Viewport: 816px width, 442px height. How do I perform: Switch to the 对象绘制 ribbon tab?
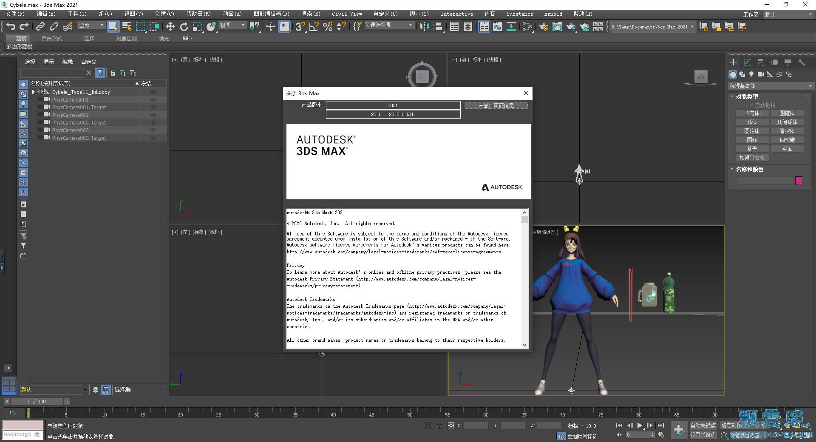coord(126,39)
